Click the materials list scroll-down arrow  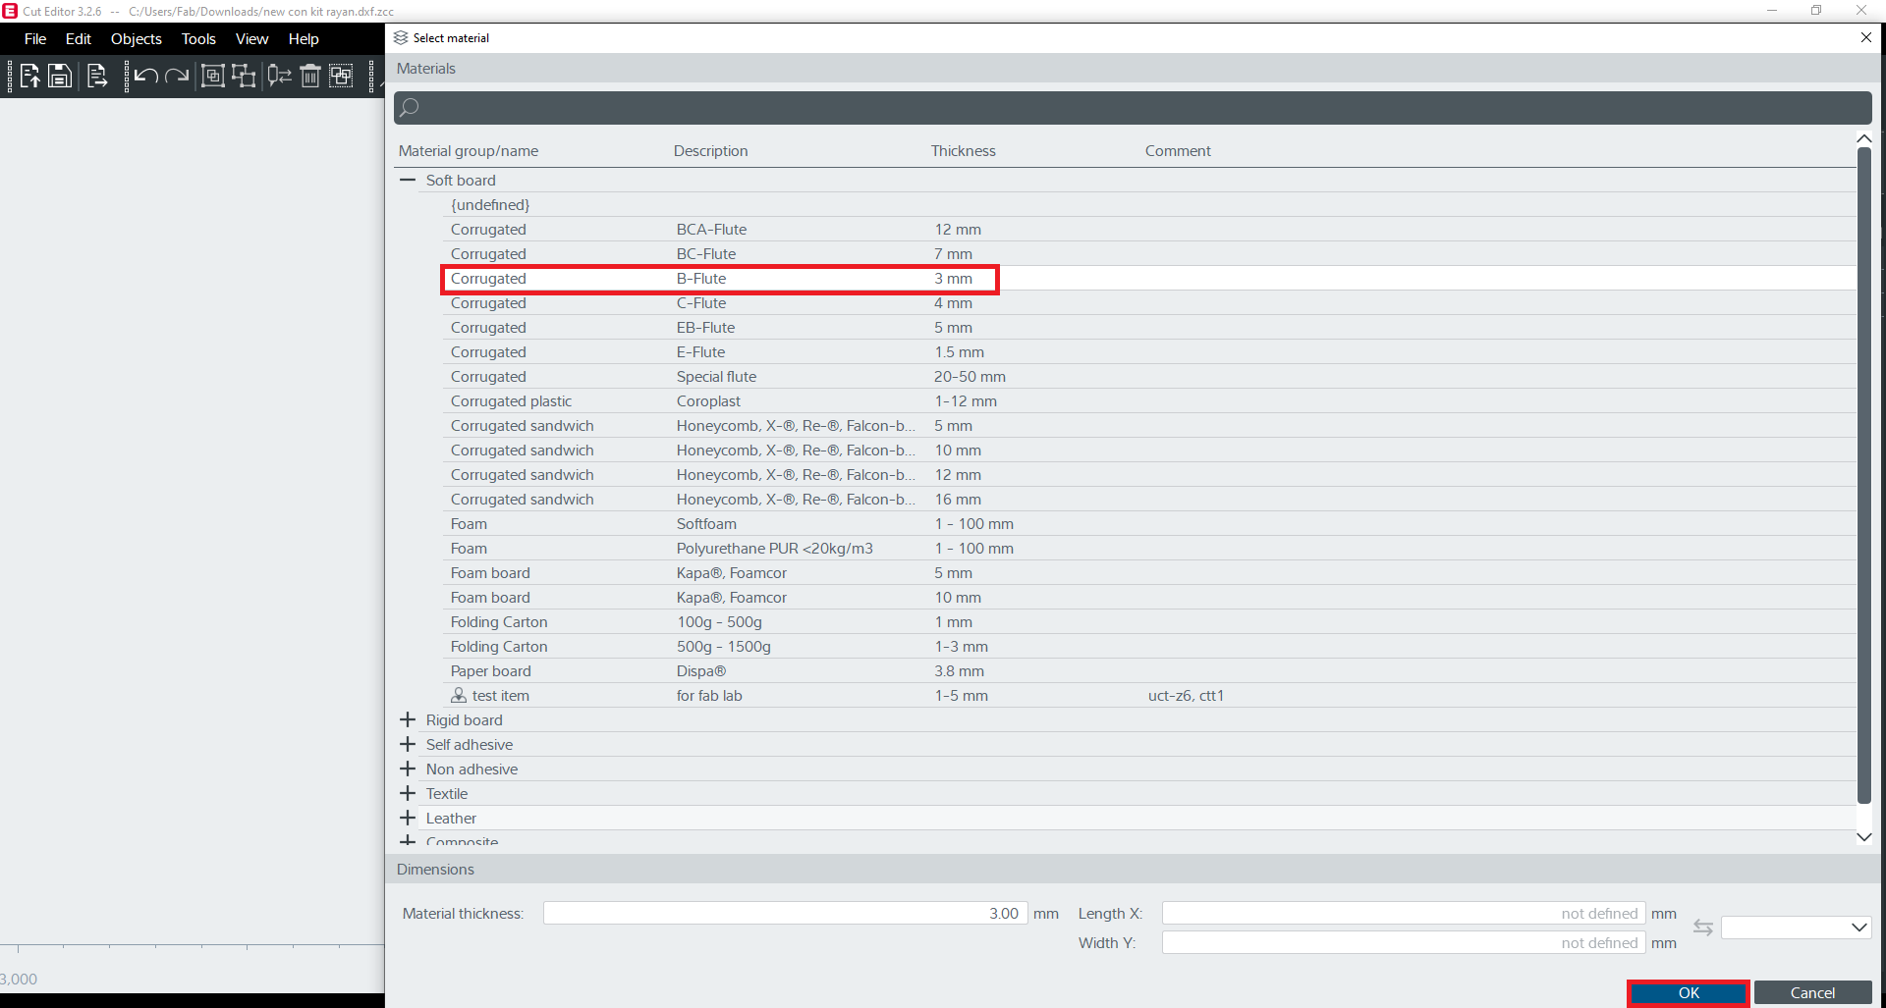[x=1863, y=837]
